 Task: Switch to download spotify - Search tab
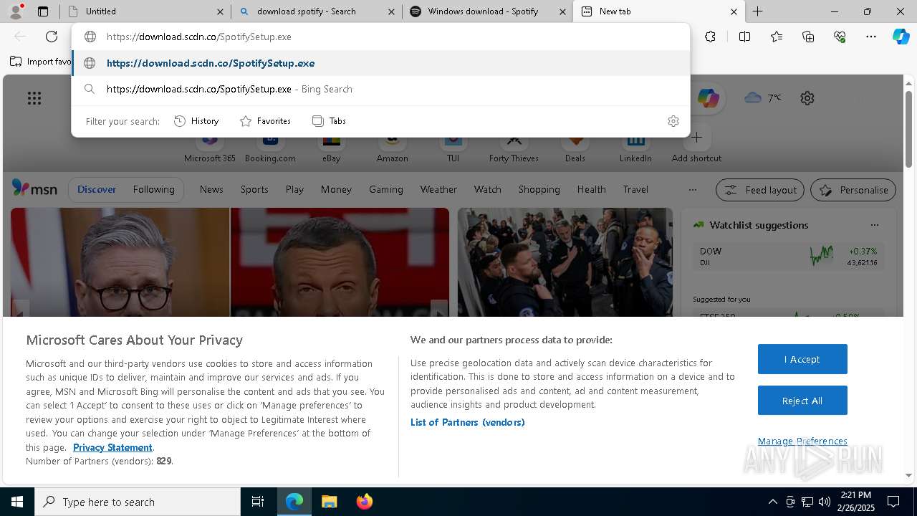point(317,11)
